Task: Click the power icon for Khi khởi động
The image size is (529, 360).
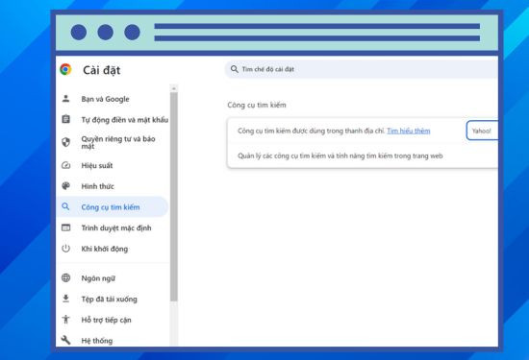Action: coord(65,249)
